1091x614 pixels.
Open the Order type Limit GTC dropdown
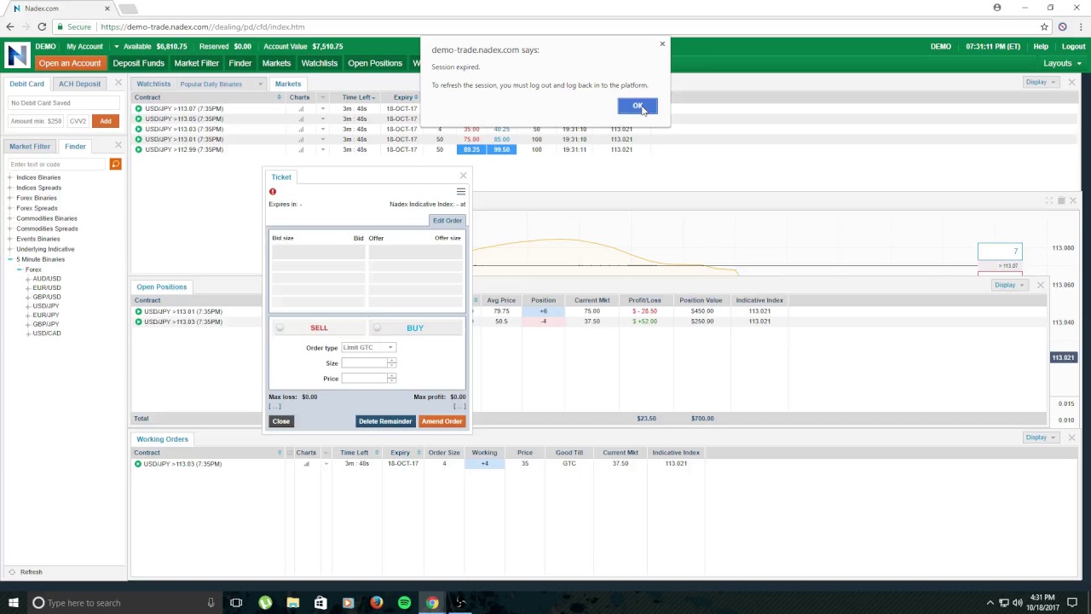[x=367, y=347]
